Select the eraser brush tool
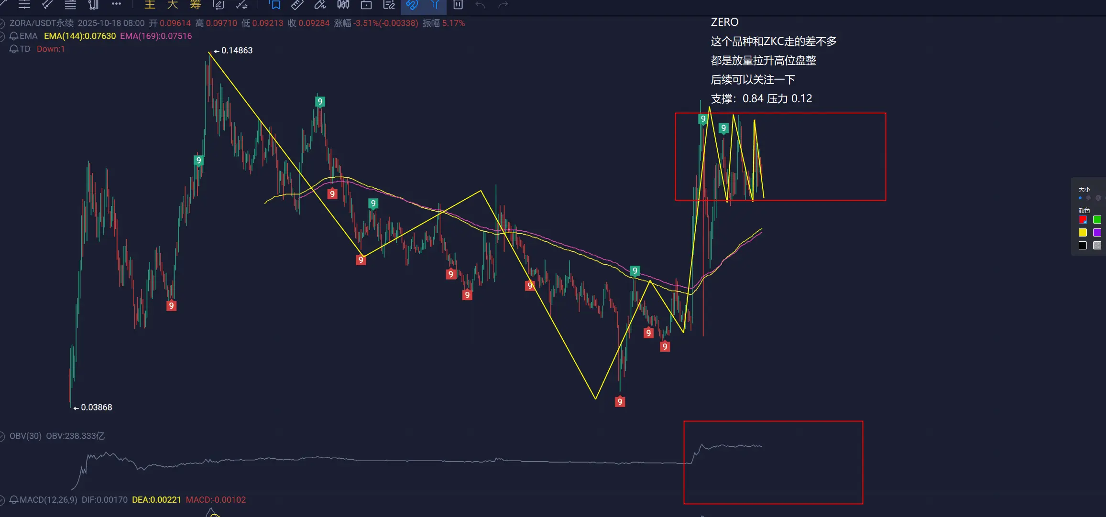This screenshot has height=517, width=1106. click(x=320, y=5)
